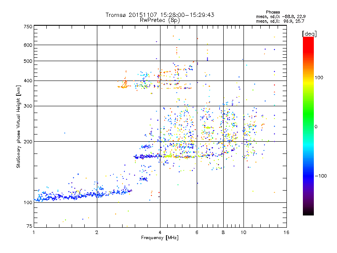This screenshot has width=337, height=253.
Task: Click the 'mean, sd,O: -88.8, 22.9' text
Action: coord(281,16)
